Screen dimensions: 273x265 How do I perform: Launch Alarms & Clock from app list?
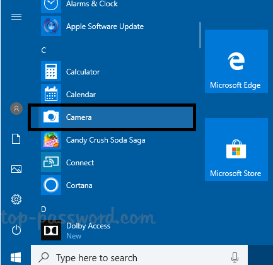click(x=92, y=4)
